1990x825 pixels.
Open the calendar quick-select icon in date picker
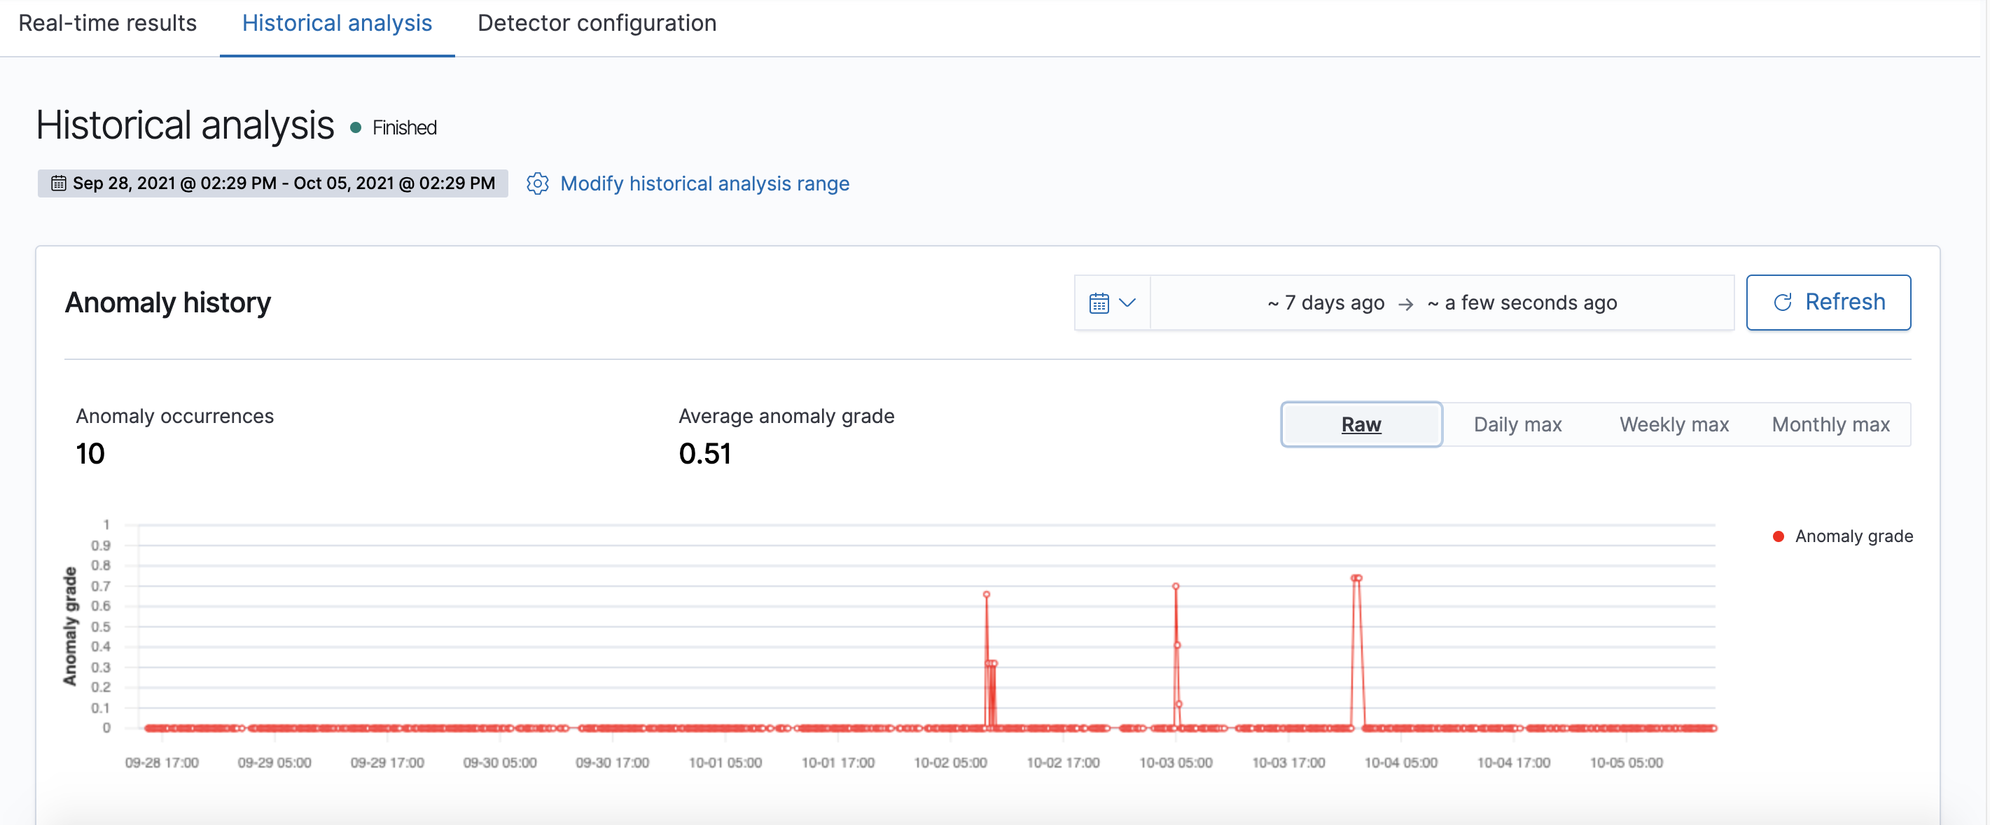pyautogui.click(x=1099, y=303)
